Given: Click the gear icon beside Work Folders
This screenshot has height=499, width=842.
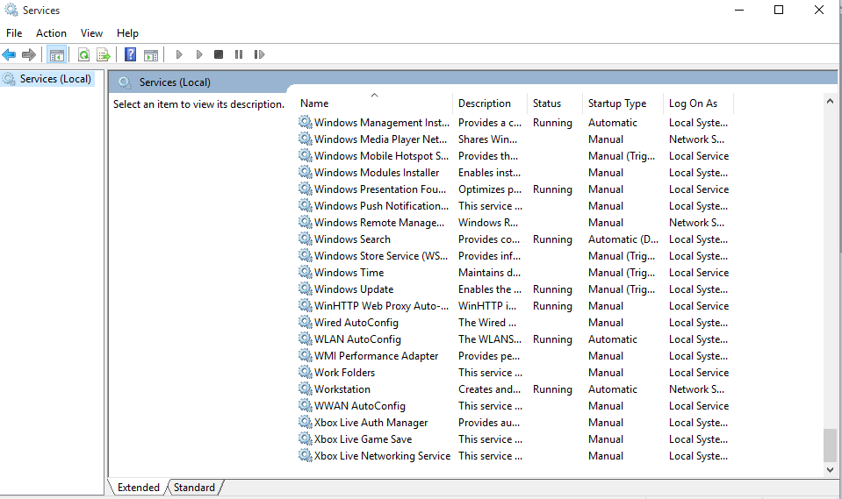Looking at the screenshot, I should (306, 372).
